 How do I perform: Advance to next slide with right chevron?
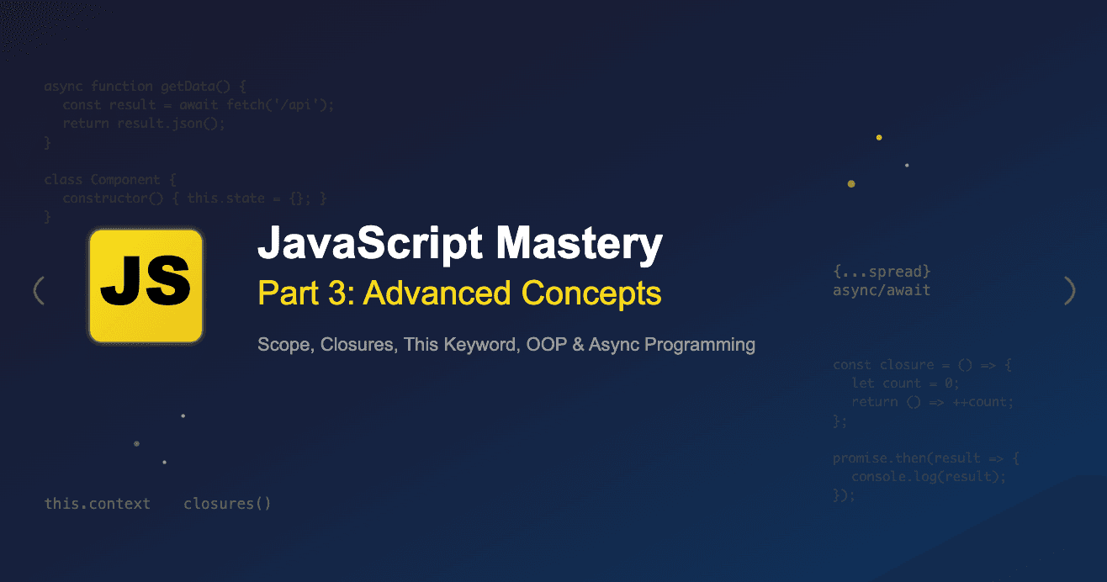click(x=1069, y=290)
